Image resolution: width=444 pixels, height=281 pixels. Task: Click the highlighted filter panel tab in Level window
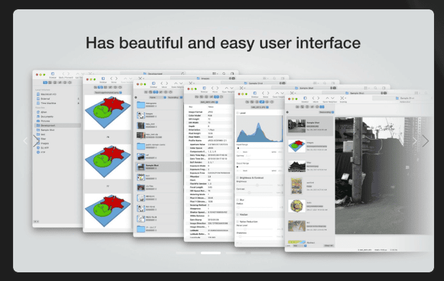pyautogui.click(x=262, y=102)
